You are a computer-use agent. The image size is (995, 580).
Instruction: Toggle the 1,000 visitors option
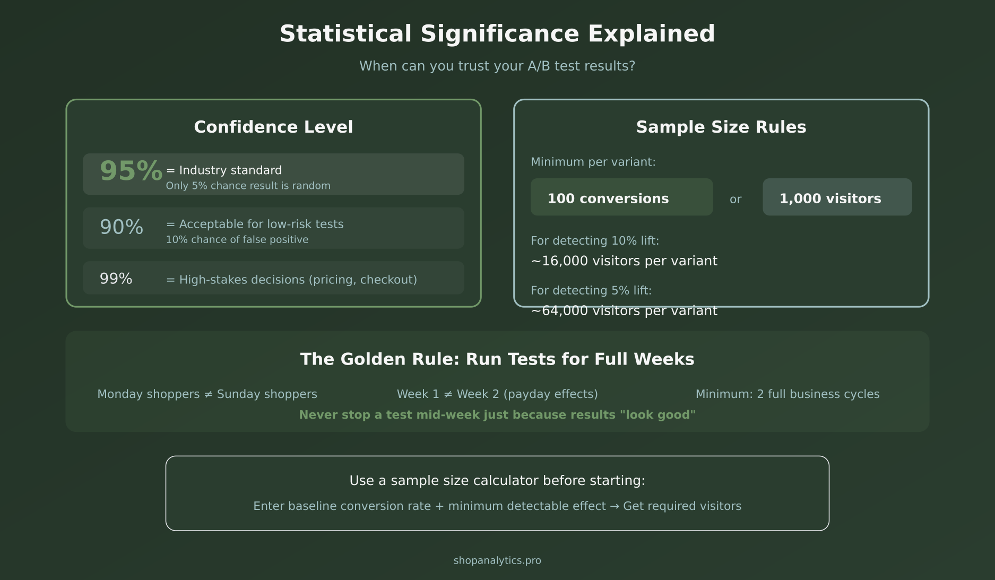pyautogui.click(x=836, y=197)
